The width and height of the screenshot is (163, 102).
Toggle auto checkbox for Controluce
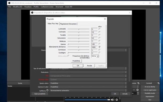point(99,50)
